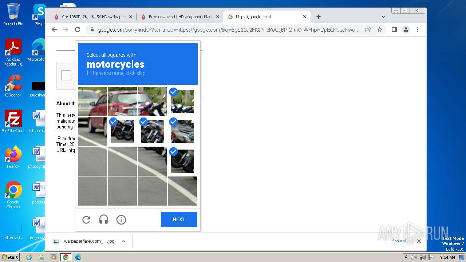
Task: Toggle Chrome side panel
Action: click(394, 29)
